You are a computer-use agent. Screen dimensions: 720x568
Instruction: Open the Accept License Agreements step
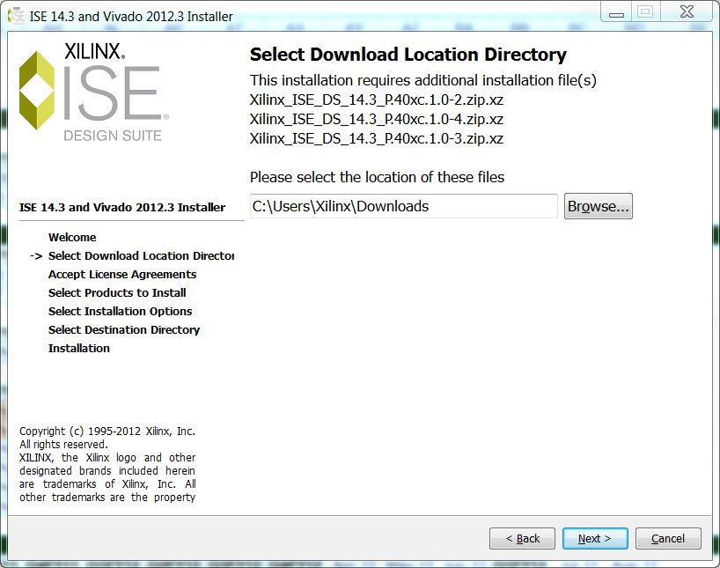(x=122, y=275)
